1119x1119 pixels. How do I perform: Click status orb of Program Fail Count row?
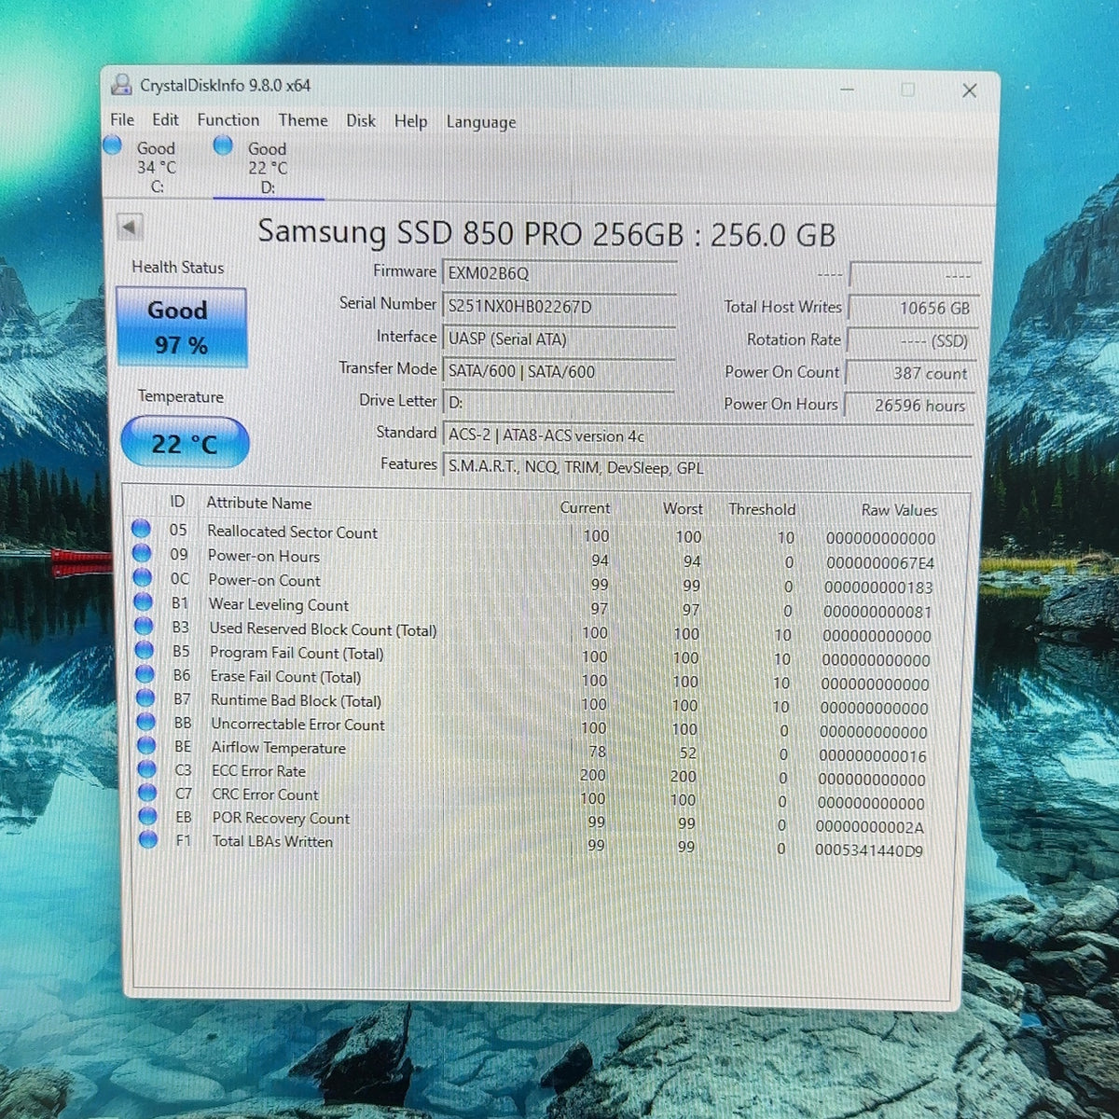(145, 650)
